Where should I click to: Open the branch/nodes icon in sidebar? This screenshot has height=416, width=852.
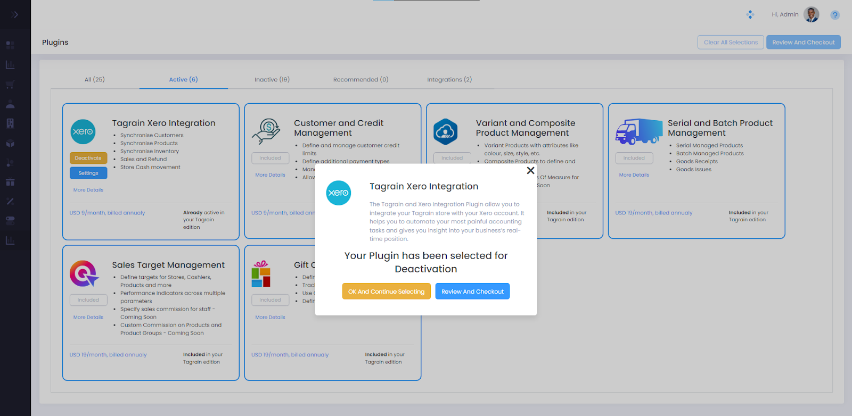[x=10, y=162]
